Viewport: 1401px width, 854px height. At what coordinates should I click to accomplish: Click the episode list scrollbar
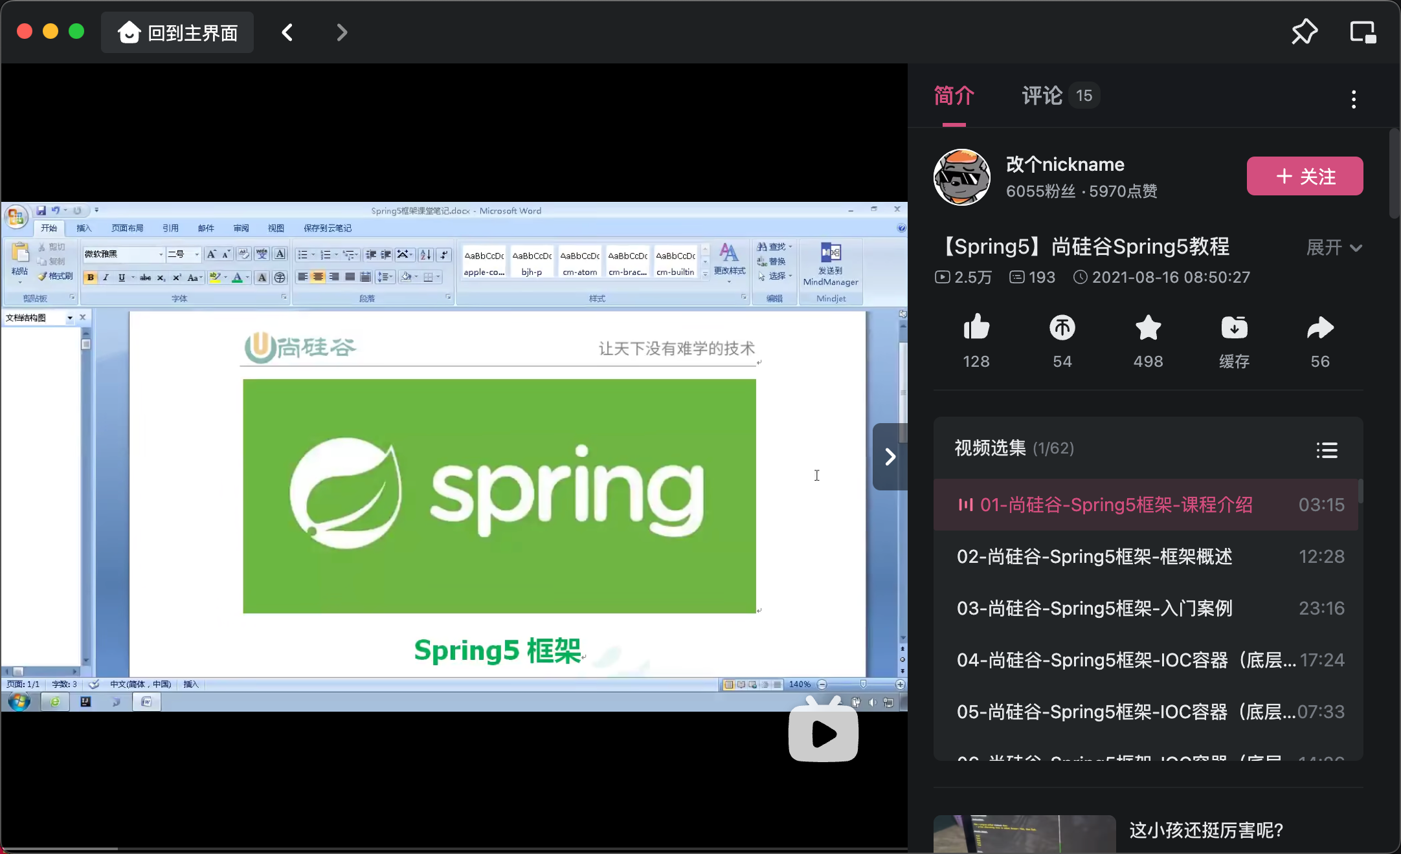tap(1360, 492)
